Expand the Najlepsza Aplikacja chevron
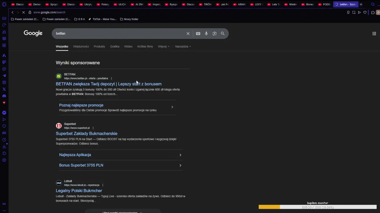380x213 pixels. point(180,155)
